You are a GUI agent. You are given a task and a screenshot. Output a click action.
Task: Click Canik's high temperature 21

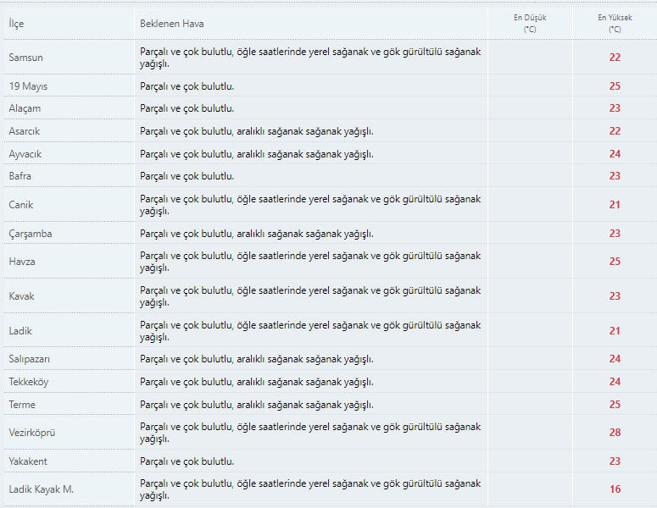pos(615,205)
